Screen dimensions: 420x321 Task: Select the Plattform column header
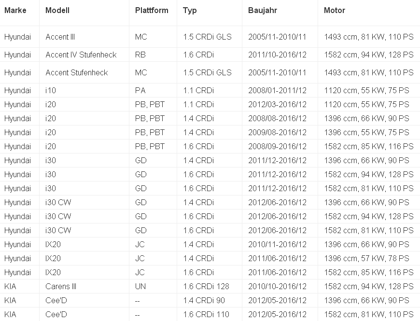pyautogui.click(x=152, y=10)
